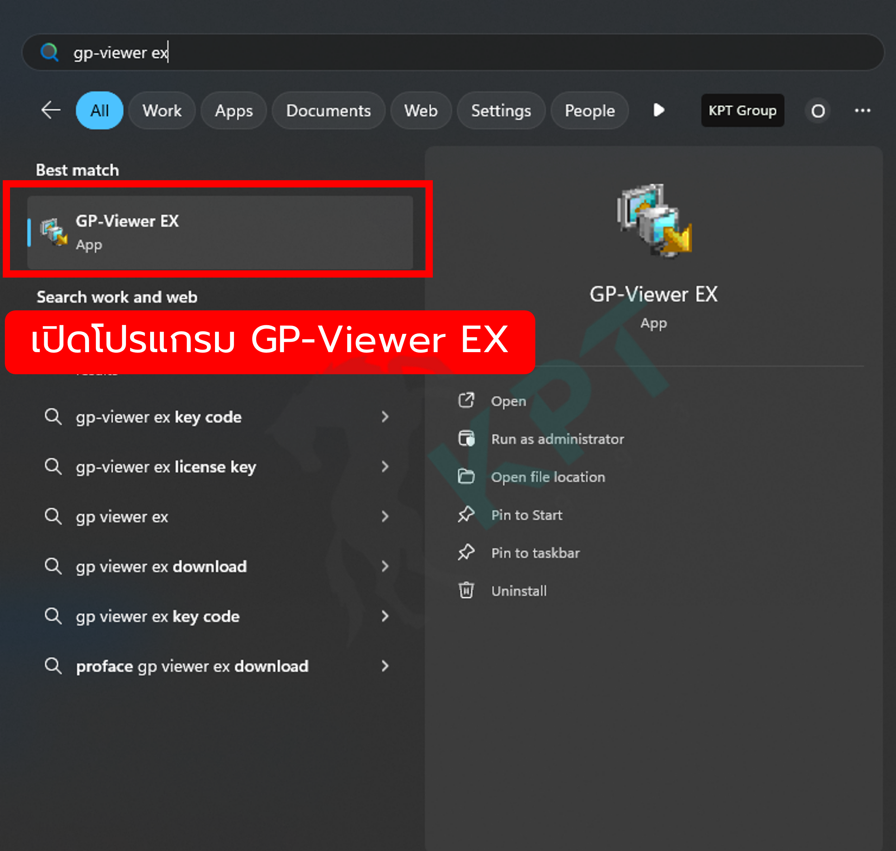Go back using the left arrow
Screen dimensions: 896x851
tap(51, 110)
